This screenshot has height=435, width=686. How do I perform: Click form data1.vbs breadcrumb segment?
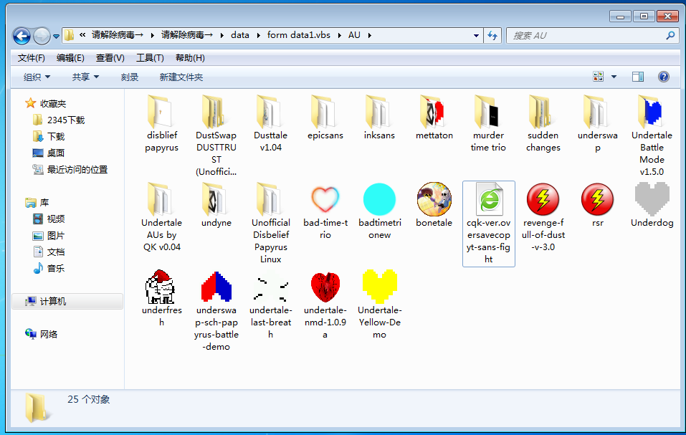coord(299,35)
